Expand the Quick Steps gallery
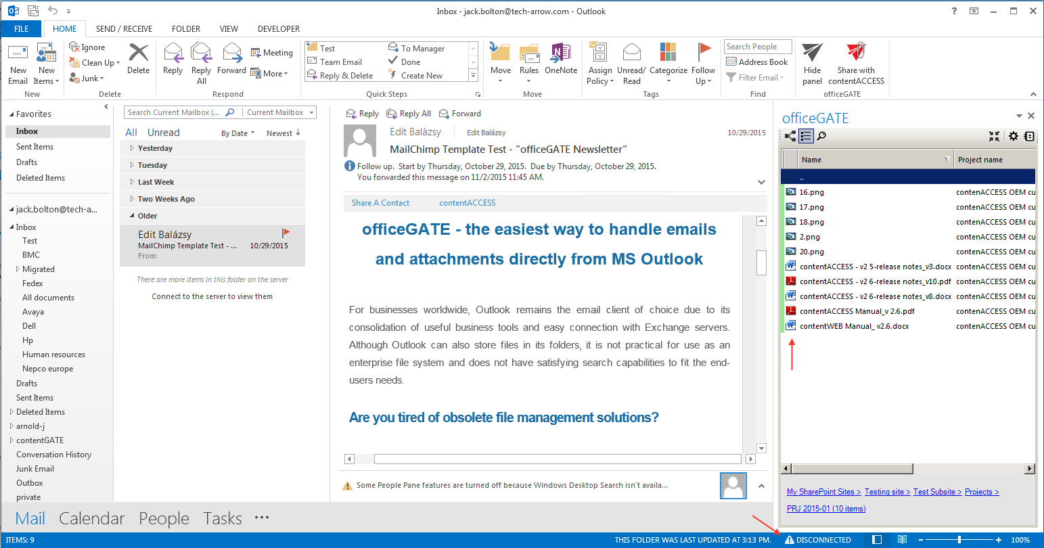1044x548 pixels. coord(473,75)
